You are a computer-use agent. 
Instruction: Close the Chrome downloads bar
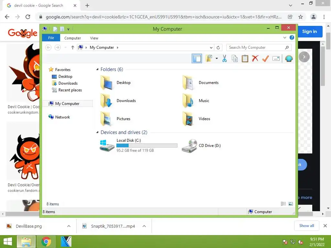click(x=325, y=226)
